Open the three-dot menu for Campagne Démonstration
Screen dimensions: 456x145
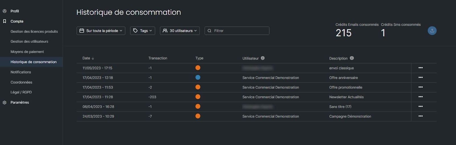pos(420,116)
